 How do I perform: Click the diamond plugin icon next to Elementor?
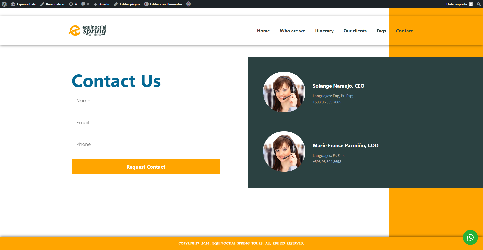click(x=188, y=4)
